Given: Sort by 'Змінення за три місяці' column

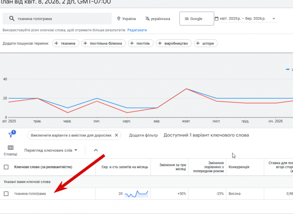Looking at the screenshot, I should pos(173,167).
